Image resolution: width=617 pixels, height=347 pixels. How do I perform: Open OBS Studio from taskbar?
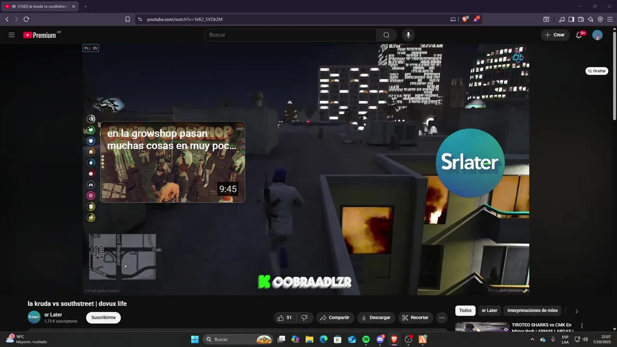(x=408, y=339)
